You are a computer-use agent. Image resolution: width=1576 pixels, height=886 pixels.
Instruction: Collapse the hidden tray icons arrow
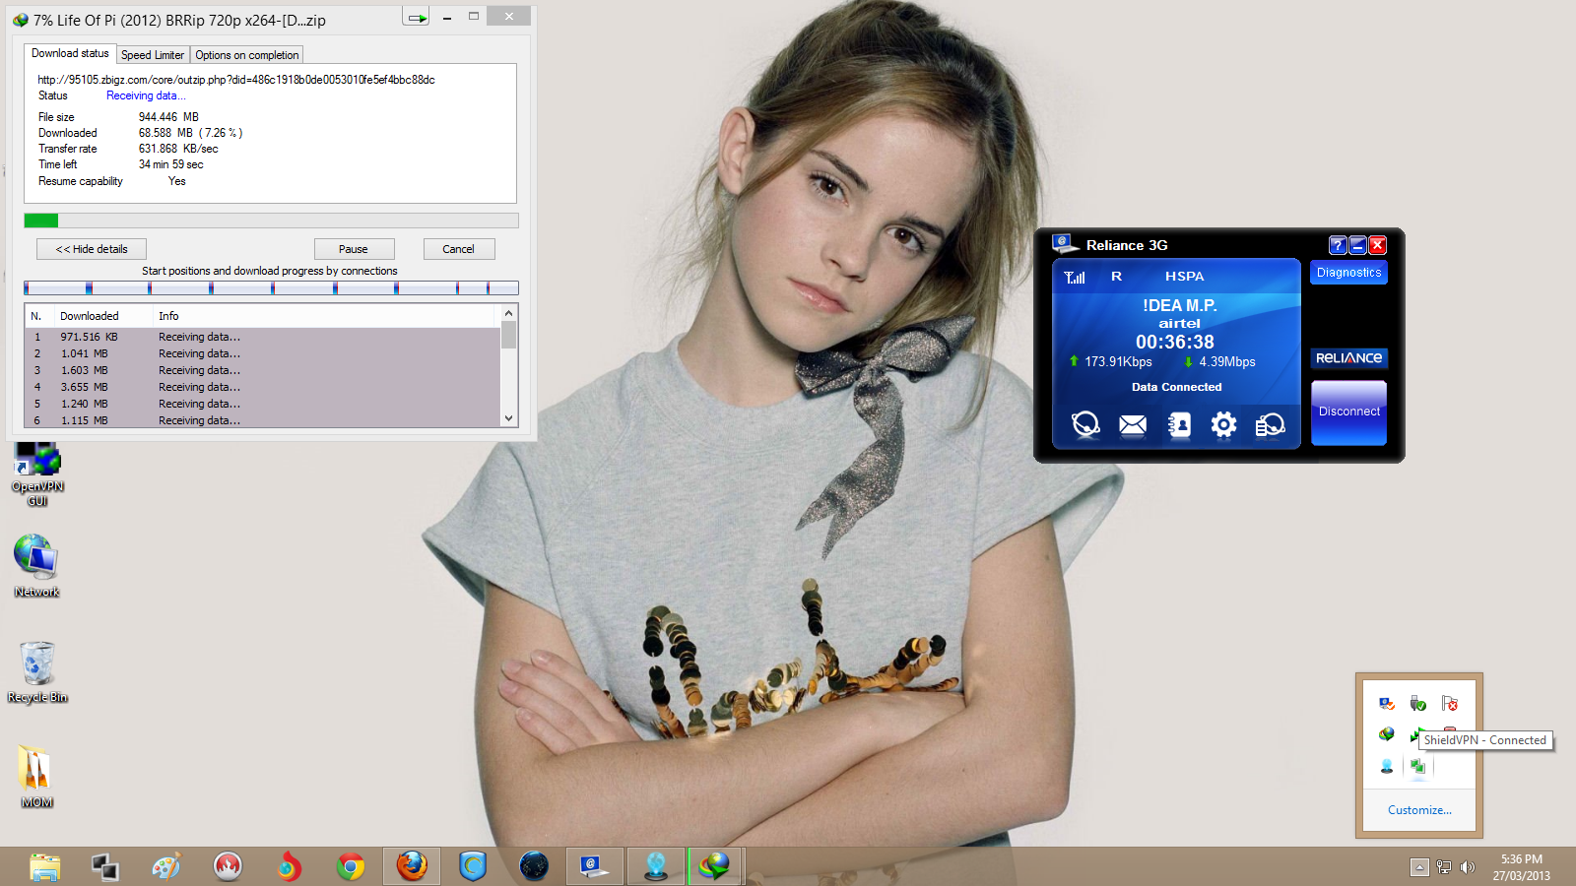(x=1419, y=867)
